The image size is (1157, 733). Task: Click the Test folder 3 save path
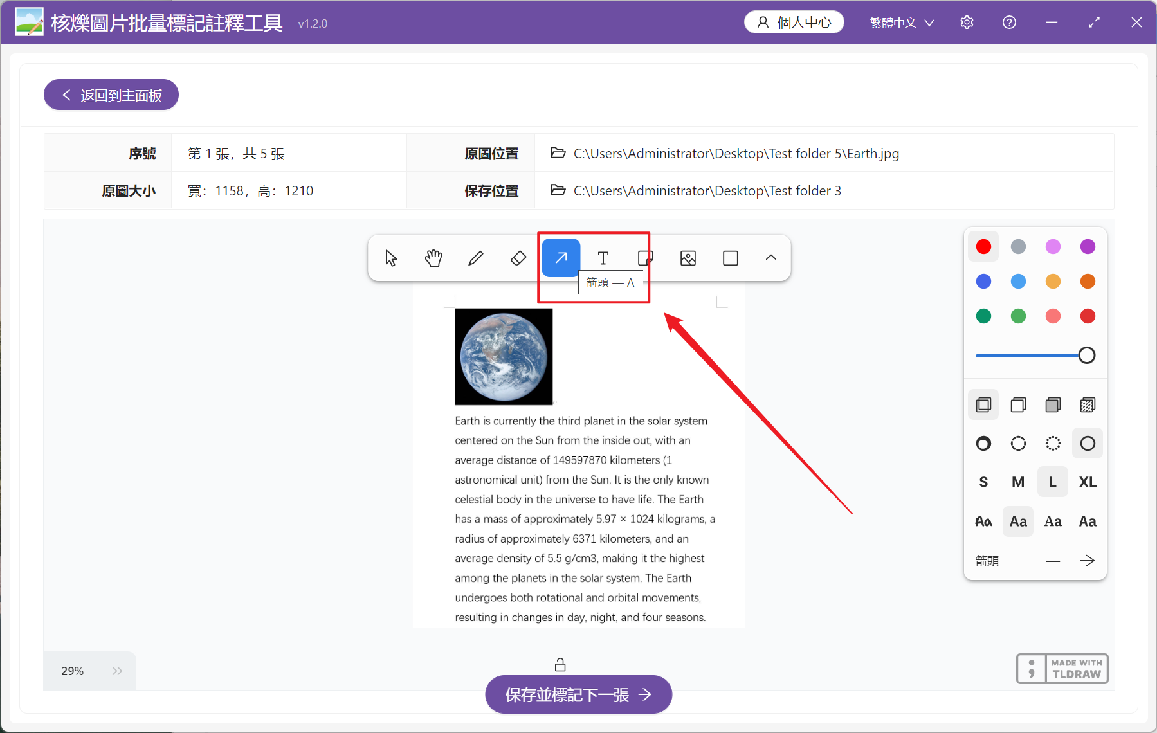coord(707,190)
